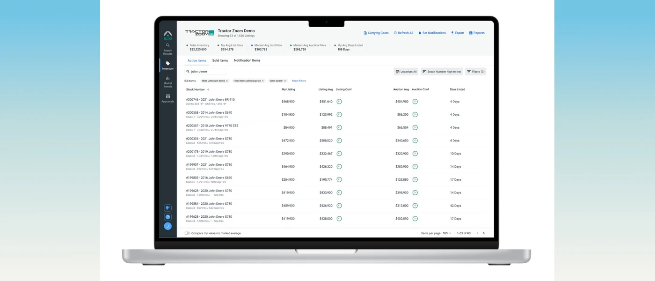
Task: Toggle Compare my values to market average
Action: click(187, 233)
